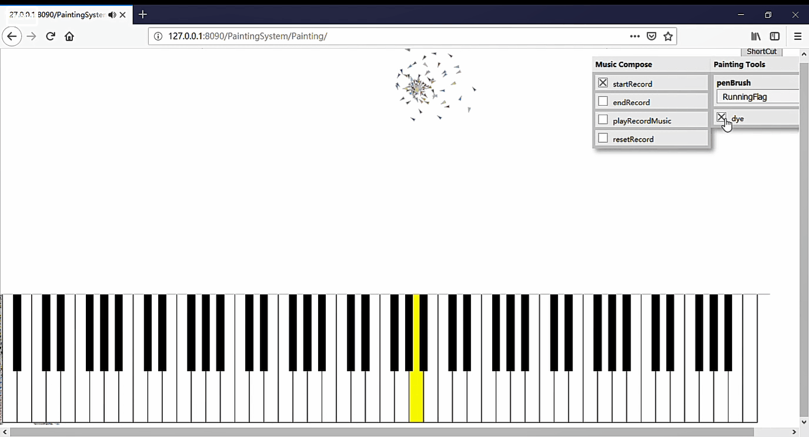Screen dimensions: 809x437
Task: Toggle the sidebar view icon
Action: (775, 36)
